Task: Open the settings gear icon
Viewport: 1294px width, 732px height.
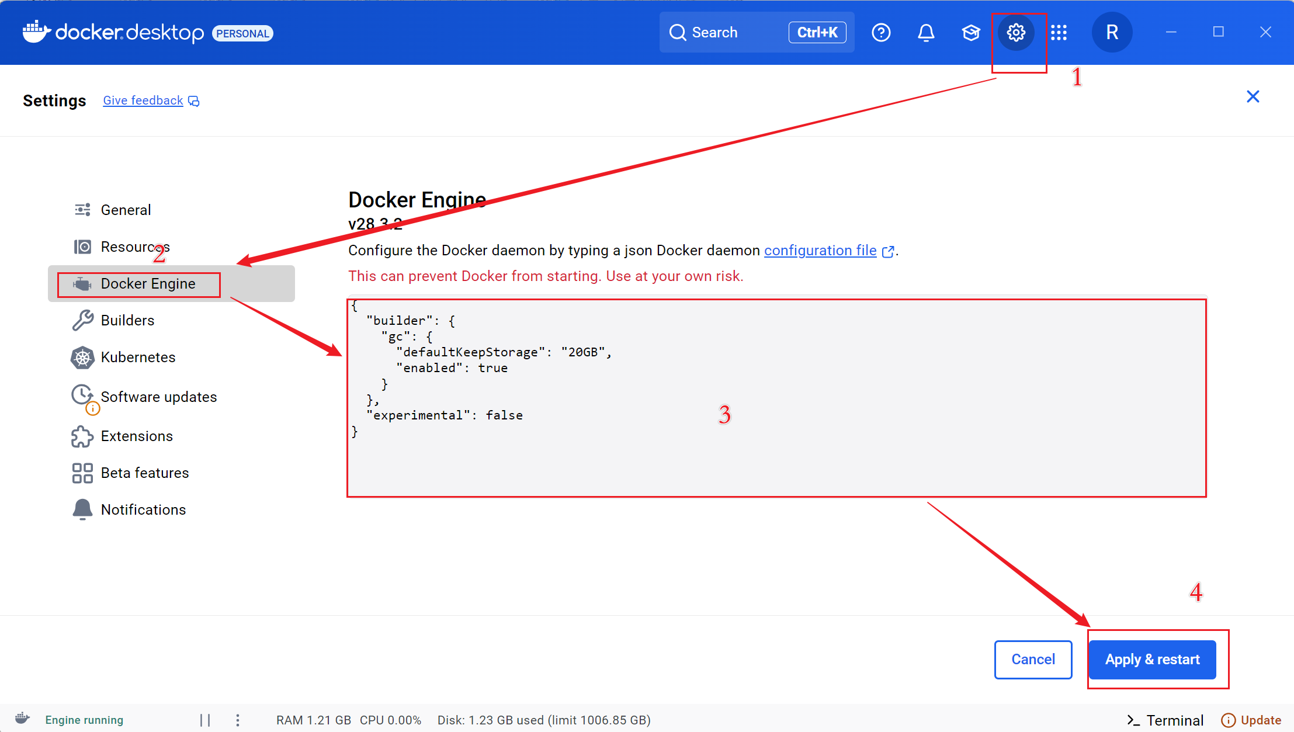Action: click(1016, 32)
